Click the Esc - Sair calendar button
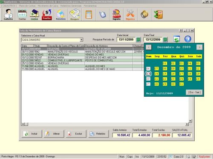The image size is (213, 159). [194, 92]
